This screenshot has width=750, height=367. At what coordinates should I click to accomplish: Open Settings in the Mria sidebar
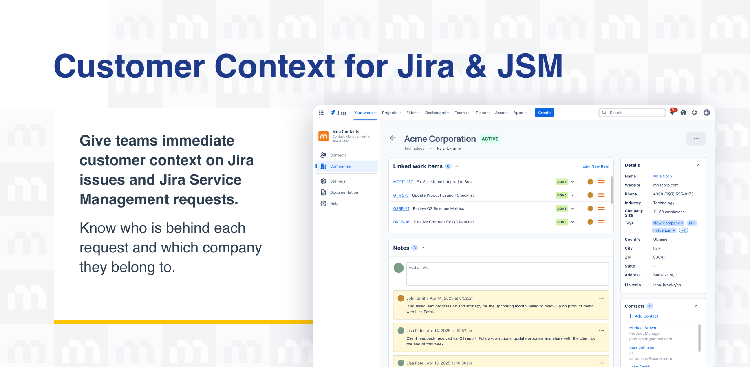[x=337, y=181]
